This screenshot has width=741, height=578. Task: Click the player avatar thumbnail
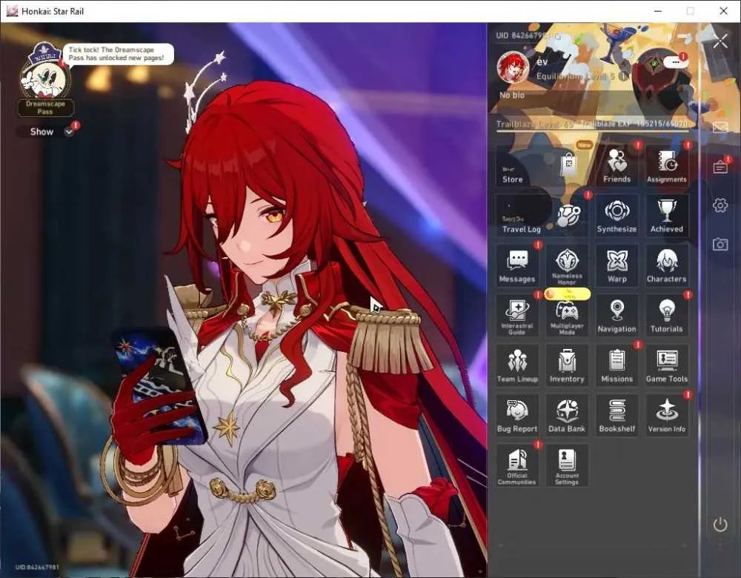click(513, 67)
